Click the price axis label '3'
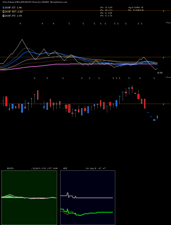The width and height of the screenshot is (171, 225). point(163,58)
